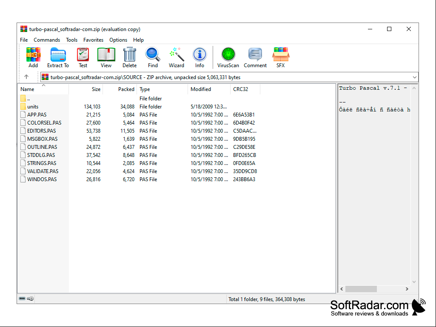Open the Commands menu

(x=47, y=40)
